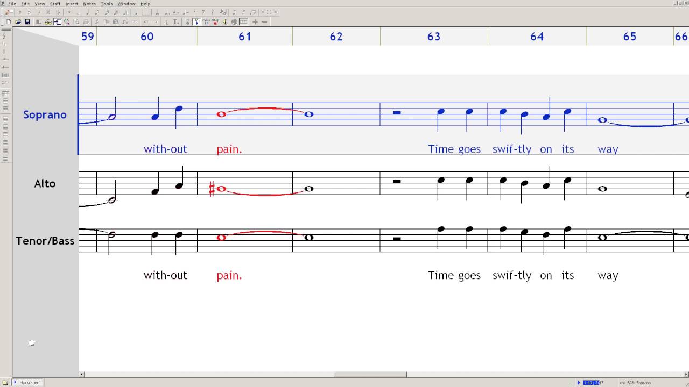Image resolution: width=689 pixels, height=387 pixels.
Task: Open print preview icon
Action: [x=76, y=22]
